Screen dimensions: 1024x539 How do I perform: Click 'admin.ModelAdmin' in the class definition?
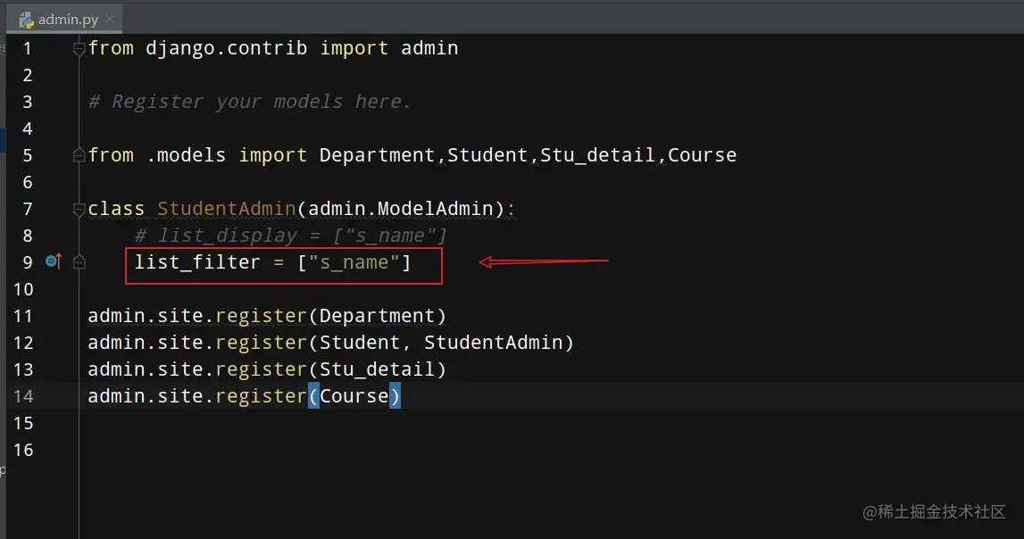(400, 209)
